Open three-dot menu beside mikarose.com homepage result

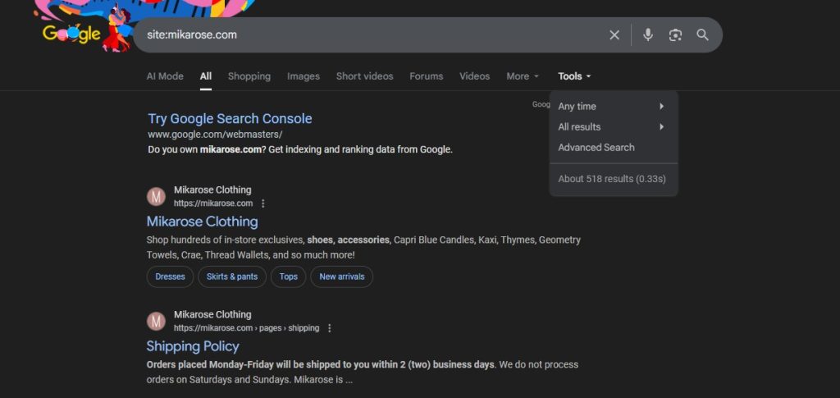(x=263, y=204)
